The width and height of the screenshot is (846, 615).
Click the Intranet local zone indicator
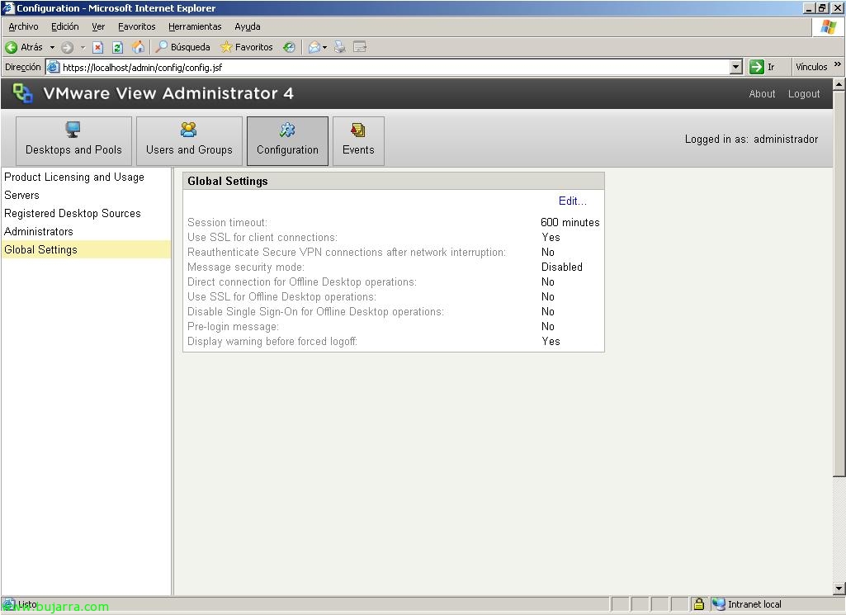tap(747, 604)
